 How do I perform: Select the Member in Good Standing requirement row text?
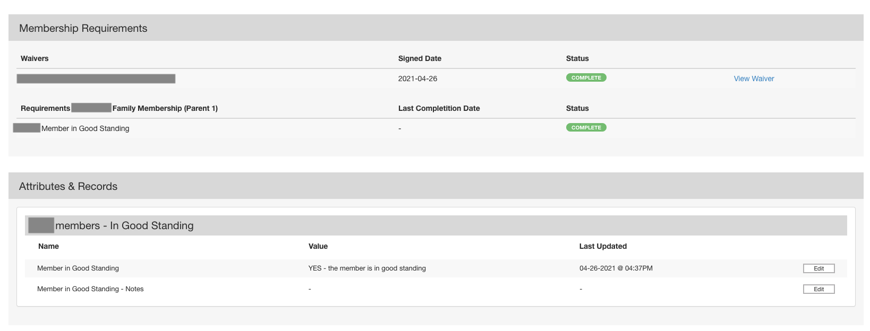[85, 129]
